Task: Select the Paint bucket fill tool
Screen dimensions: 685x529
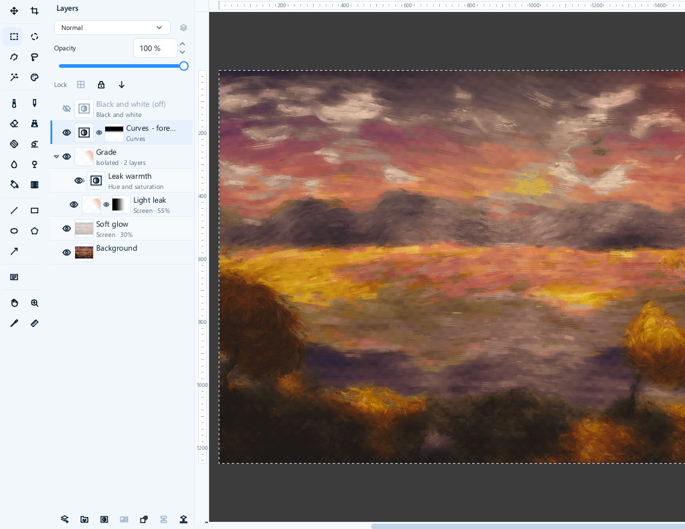Action: pos(14,185)
